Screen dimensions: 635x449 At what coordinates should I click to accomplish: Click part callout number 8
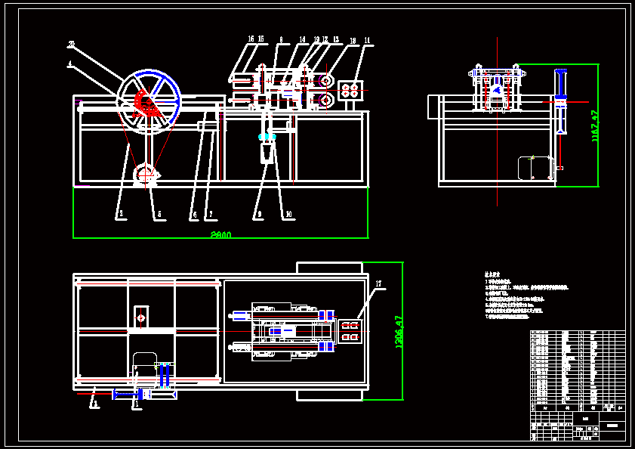[281, 40]
